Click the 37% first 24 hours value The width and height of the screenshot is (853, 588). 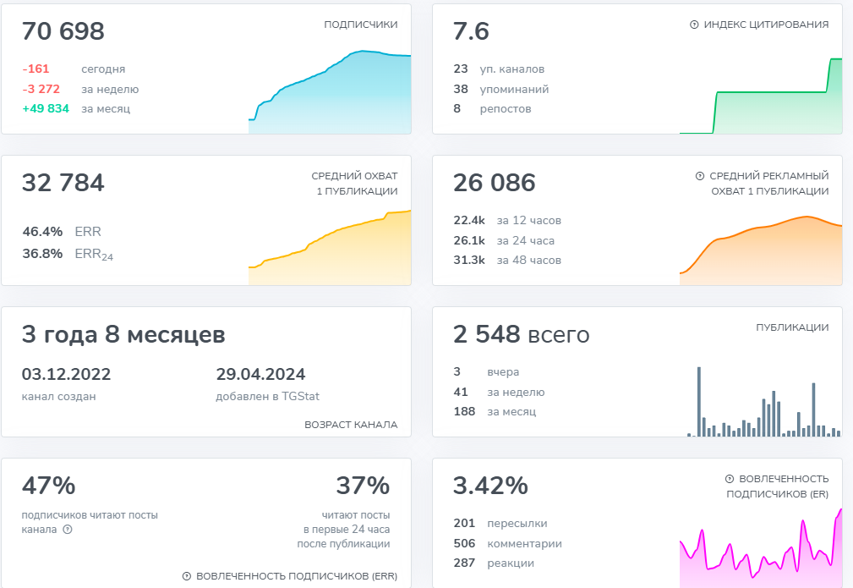click(x=363, y=485)
